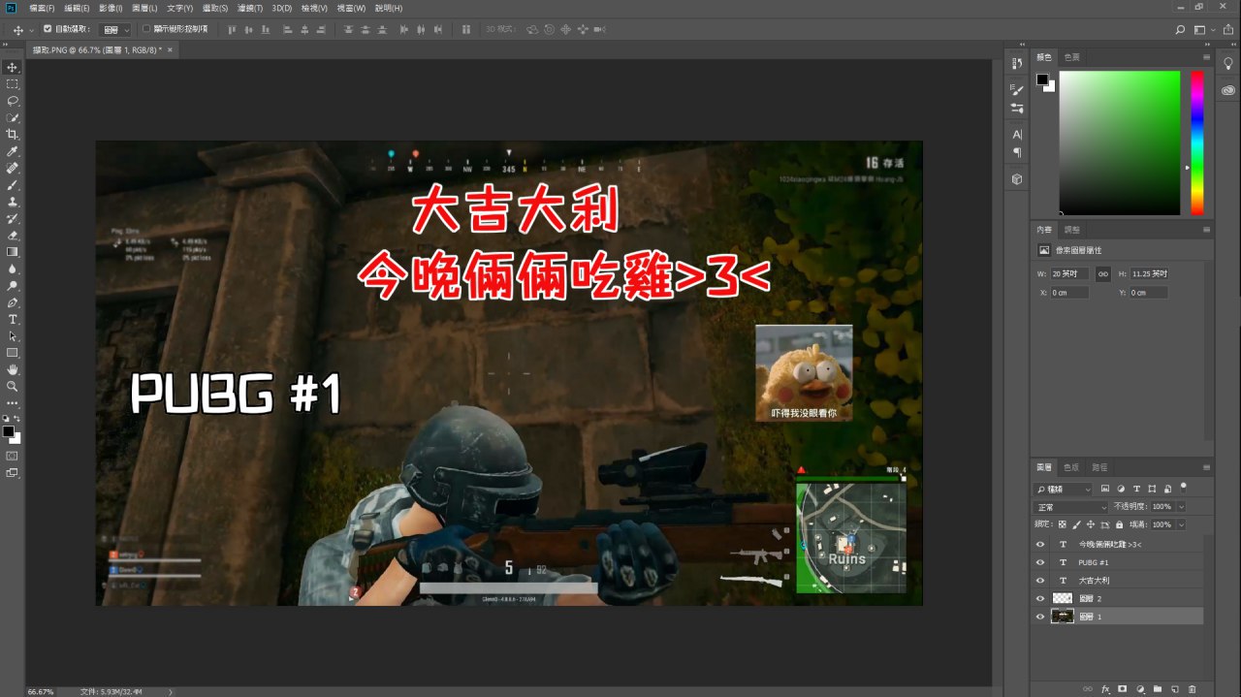Open the Character panel icon
The height and width of the screenshot is (697, 1241).
[1017, 134]
